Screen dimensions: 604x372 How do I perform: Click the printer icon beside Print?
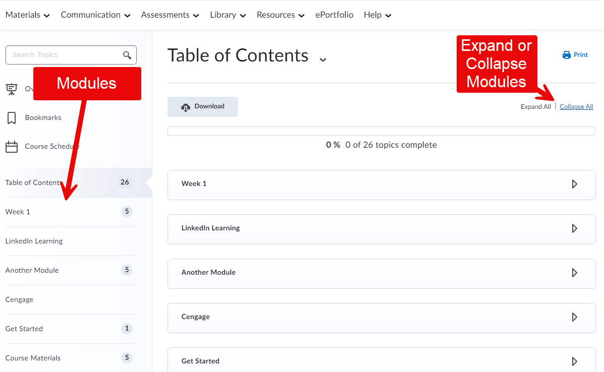pos(567,55)
